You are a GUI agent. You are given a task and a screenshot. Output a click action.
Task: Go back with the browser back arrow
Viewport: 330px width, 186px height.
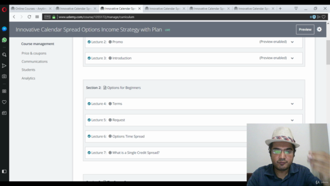pyautogui.click(x=14, y=17)
